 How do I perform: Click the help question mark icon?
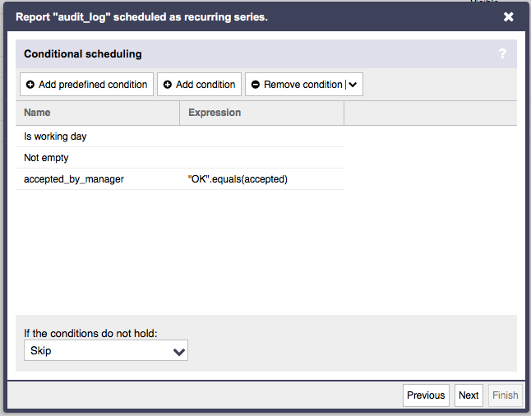point(502,53)
